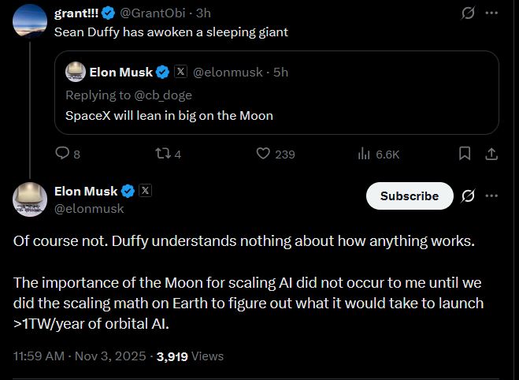The height and width of the screenshot is (380, 519).
Task: Share grant's tweet via share icon
Action: coord(491,154)
